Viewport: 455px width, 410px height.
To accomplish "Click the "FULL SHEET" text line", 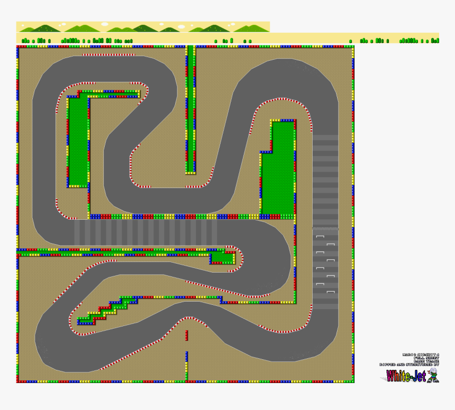I will tap(426, 358).
